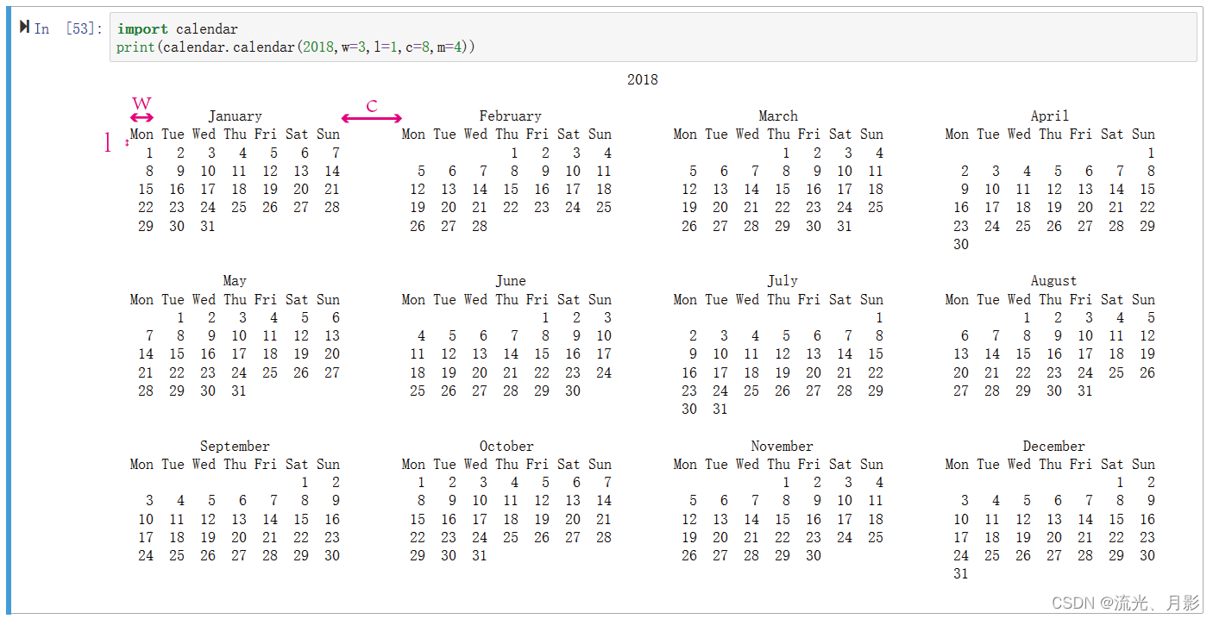1213x619 pixels.
Task: Click day 30 in the June calendar
Action: [573, 391]
